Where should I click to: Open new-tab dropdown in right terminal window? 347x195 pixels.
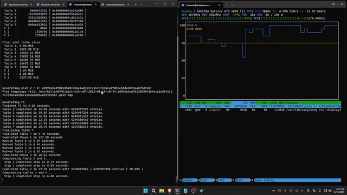[x=232, y=5]
